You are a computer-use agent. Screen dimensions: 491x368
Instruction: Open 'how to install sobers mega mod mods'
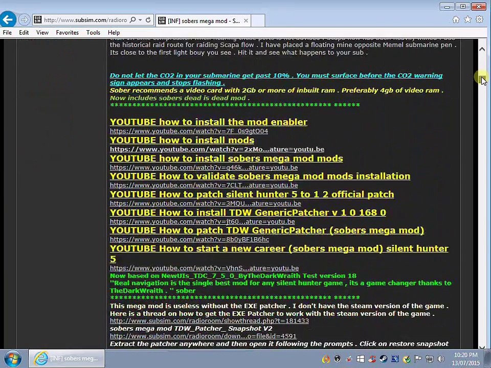click(x=227, y=158)
